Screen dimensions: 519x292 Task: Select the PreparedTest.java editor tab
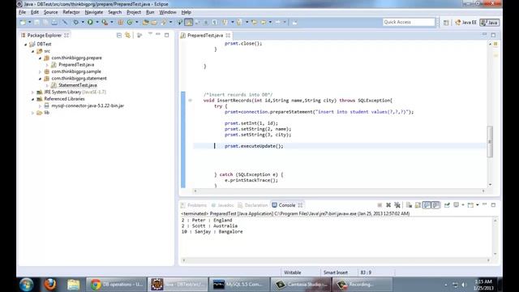[205, 35]
